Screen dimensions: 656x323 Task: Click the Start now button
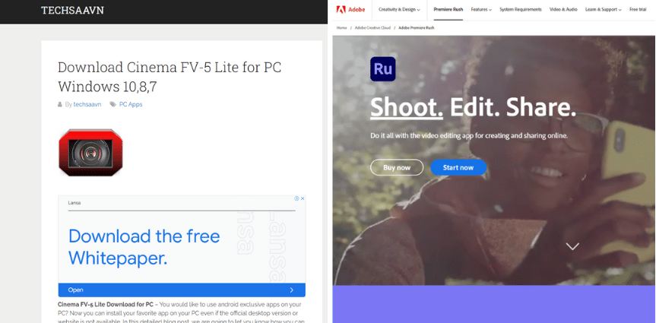pyautogui.click(x=458, y=167)
